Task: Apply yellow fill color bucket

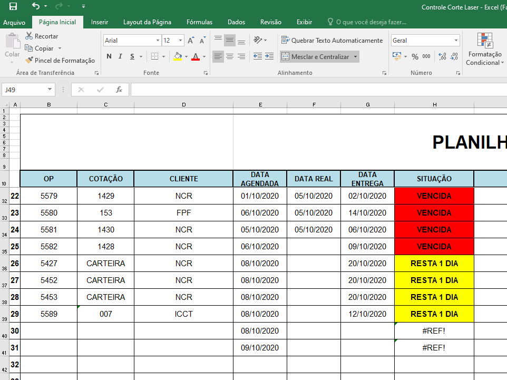Action: pyautogui.click(x=178, y=56)
